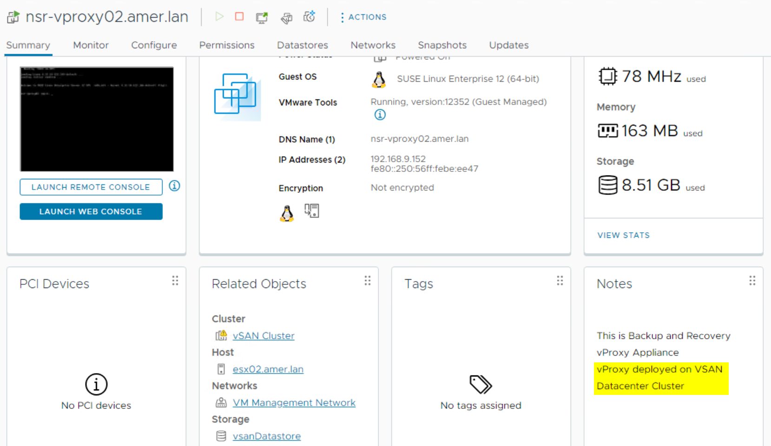Open Edit Settings for the VM
Screen dimensions: 771x446
coord(286,17)
